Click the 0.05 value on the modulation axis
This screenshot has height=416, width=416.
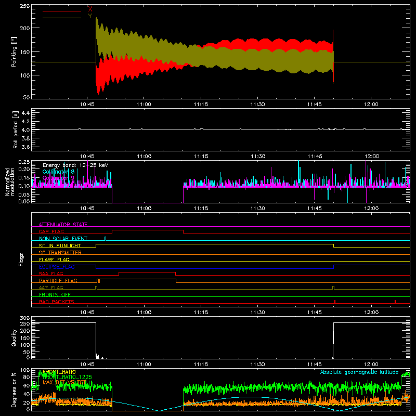tap(24, 194)
